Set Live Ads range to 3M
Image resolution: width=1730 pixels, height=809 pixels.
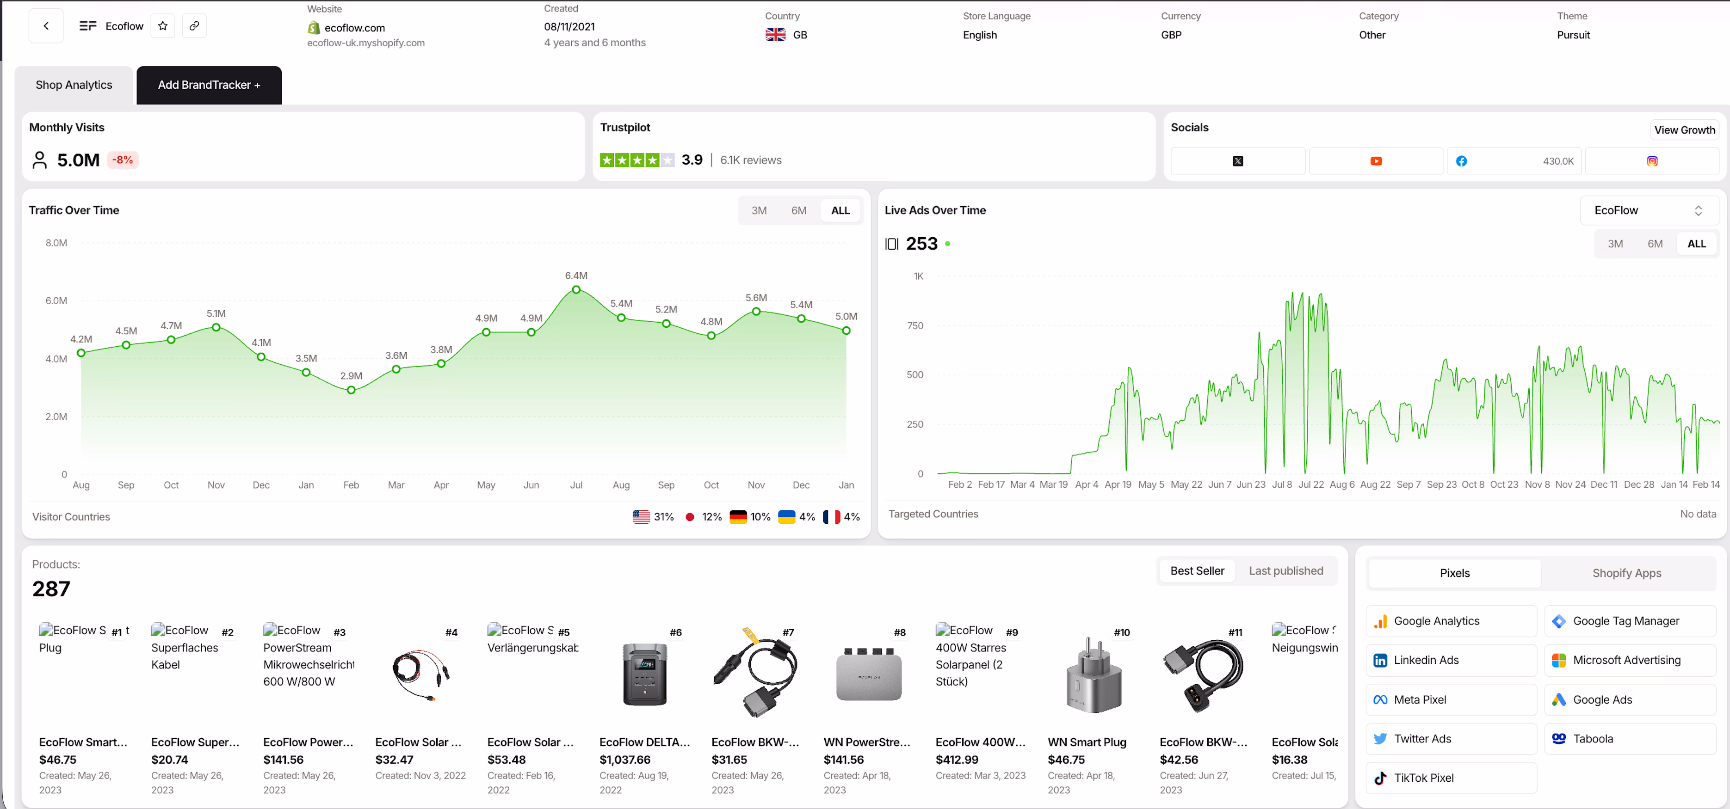pos(1616,243)
